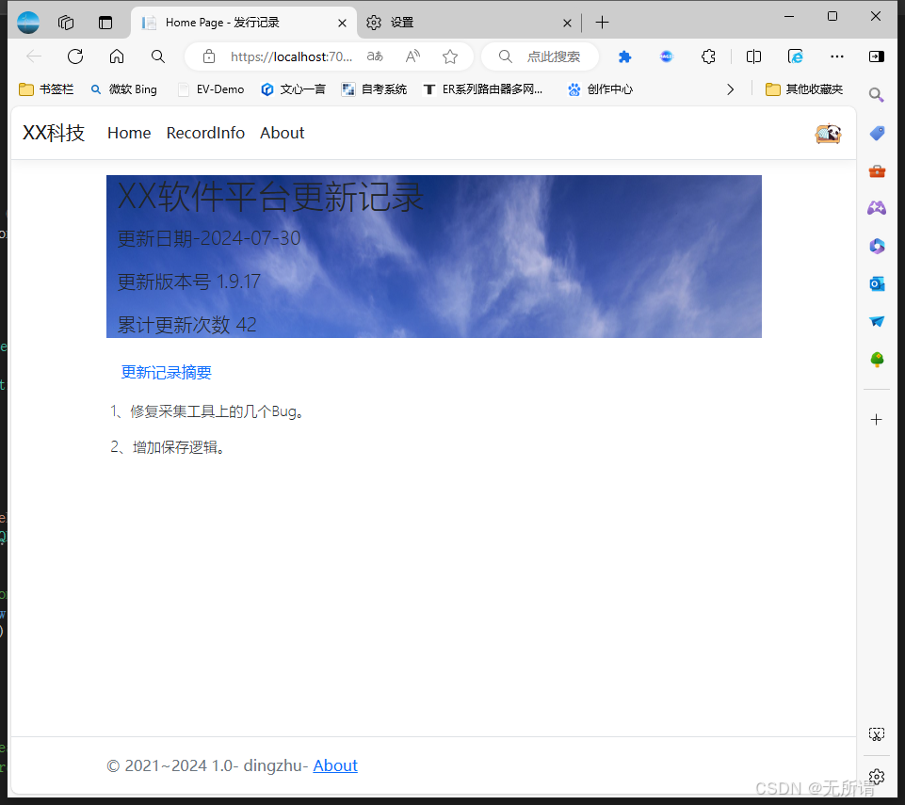Close the 设置 tab
This screenshot has width=905, height=805.
pyautogui.click(x=567, y=24)
